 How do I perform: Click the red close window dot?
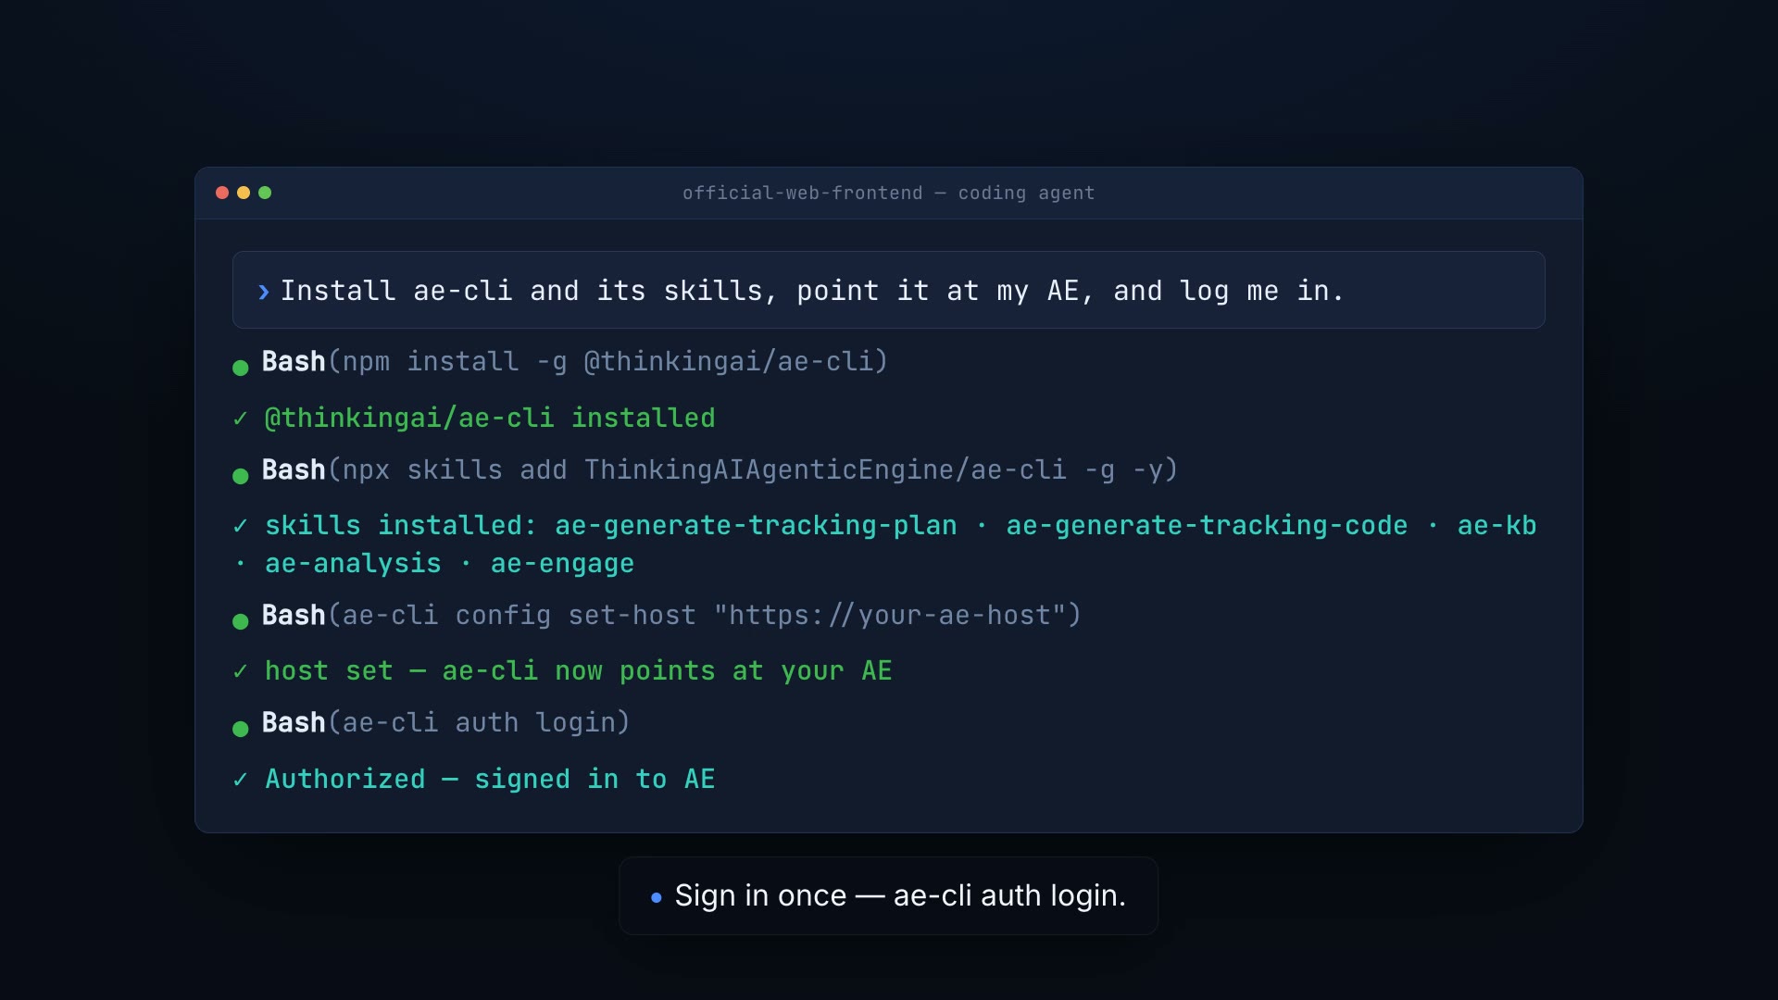(222, 193)
